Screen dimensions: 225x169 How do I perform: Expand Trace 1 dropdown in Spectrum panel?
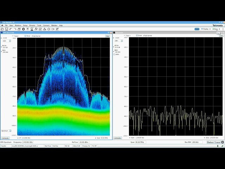pyautogui.click(x=124, y=35)
